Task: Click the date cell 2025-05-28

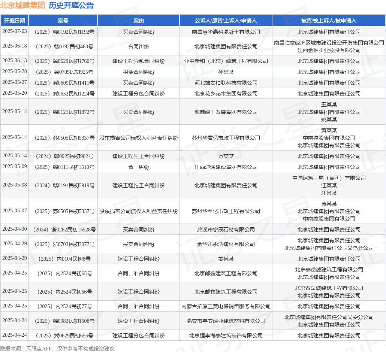Action: (15, 71)
